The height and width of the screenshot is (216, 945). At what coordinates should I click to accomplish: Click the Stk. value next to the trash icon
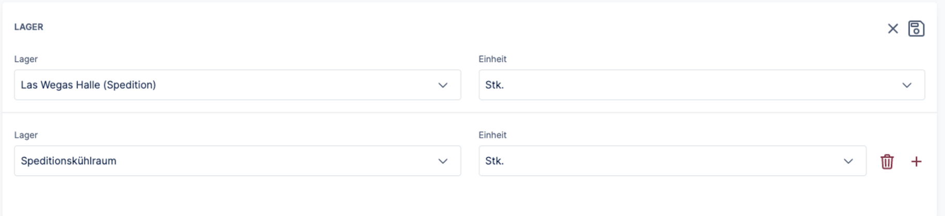[494, 161]
